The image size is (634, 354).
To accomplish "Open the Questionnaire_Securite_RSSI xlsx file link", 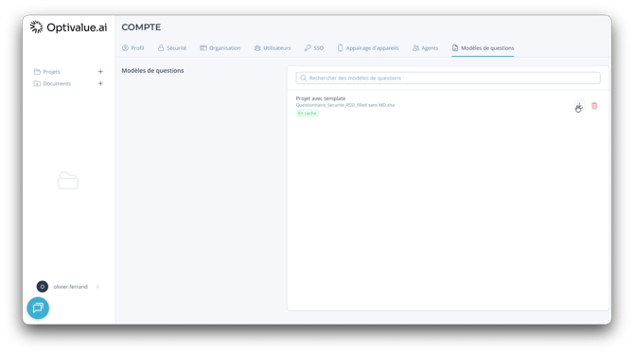I will click(345, 105).
